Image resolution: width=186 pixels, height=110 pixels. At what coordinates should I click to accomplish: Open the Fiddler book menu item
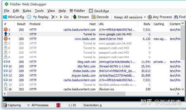77,11
